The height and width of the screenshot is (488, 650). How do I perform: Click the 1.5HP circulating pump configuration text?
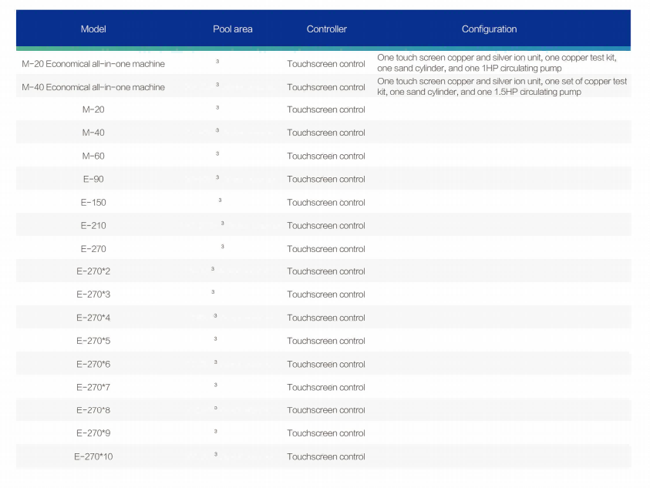[502, 86]
